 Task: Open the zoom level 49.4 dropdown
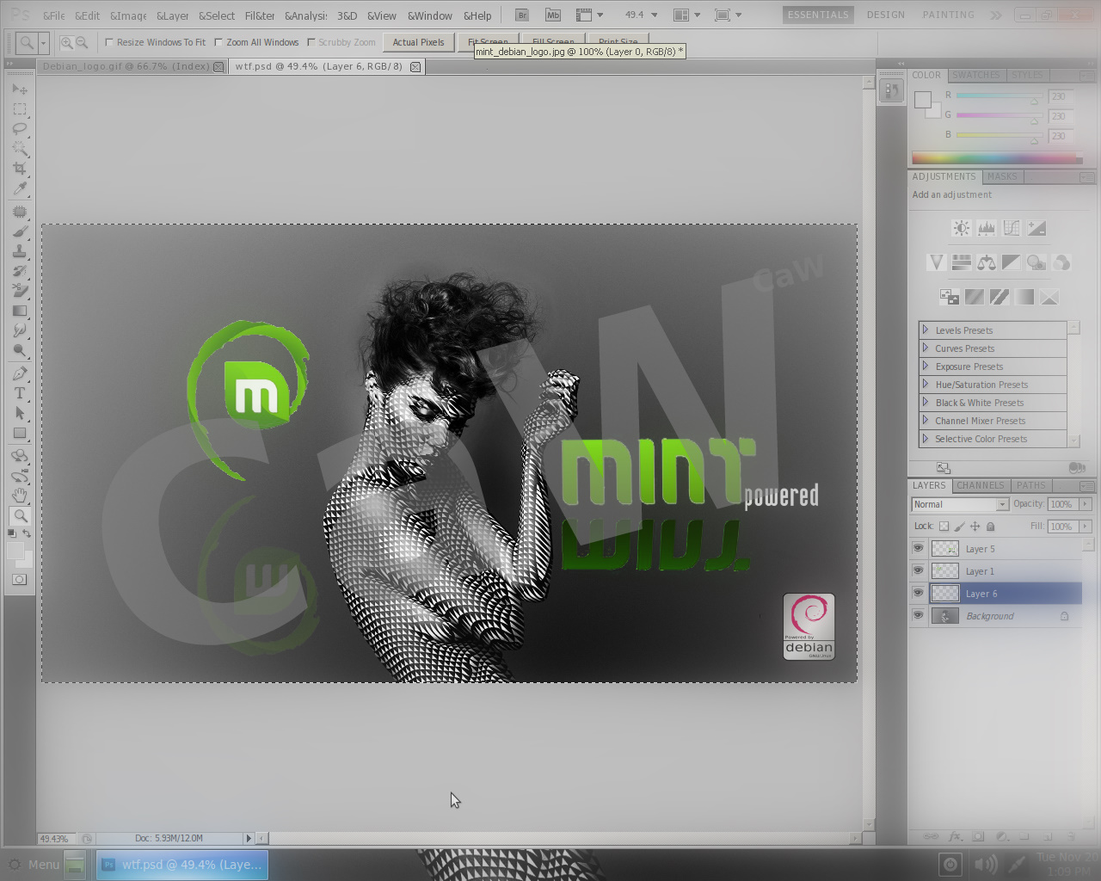(655, 15)
